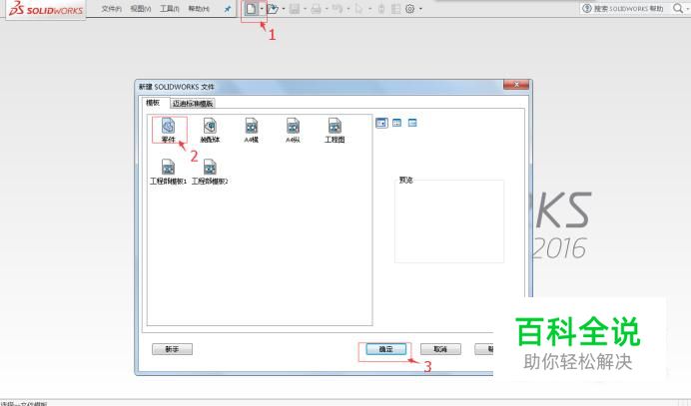Expand the Select tool dropdown arrow
The image size is (691, 406).
point(369,9)
